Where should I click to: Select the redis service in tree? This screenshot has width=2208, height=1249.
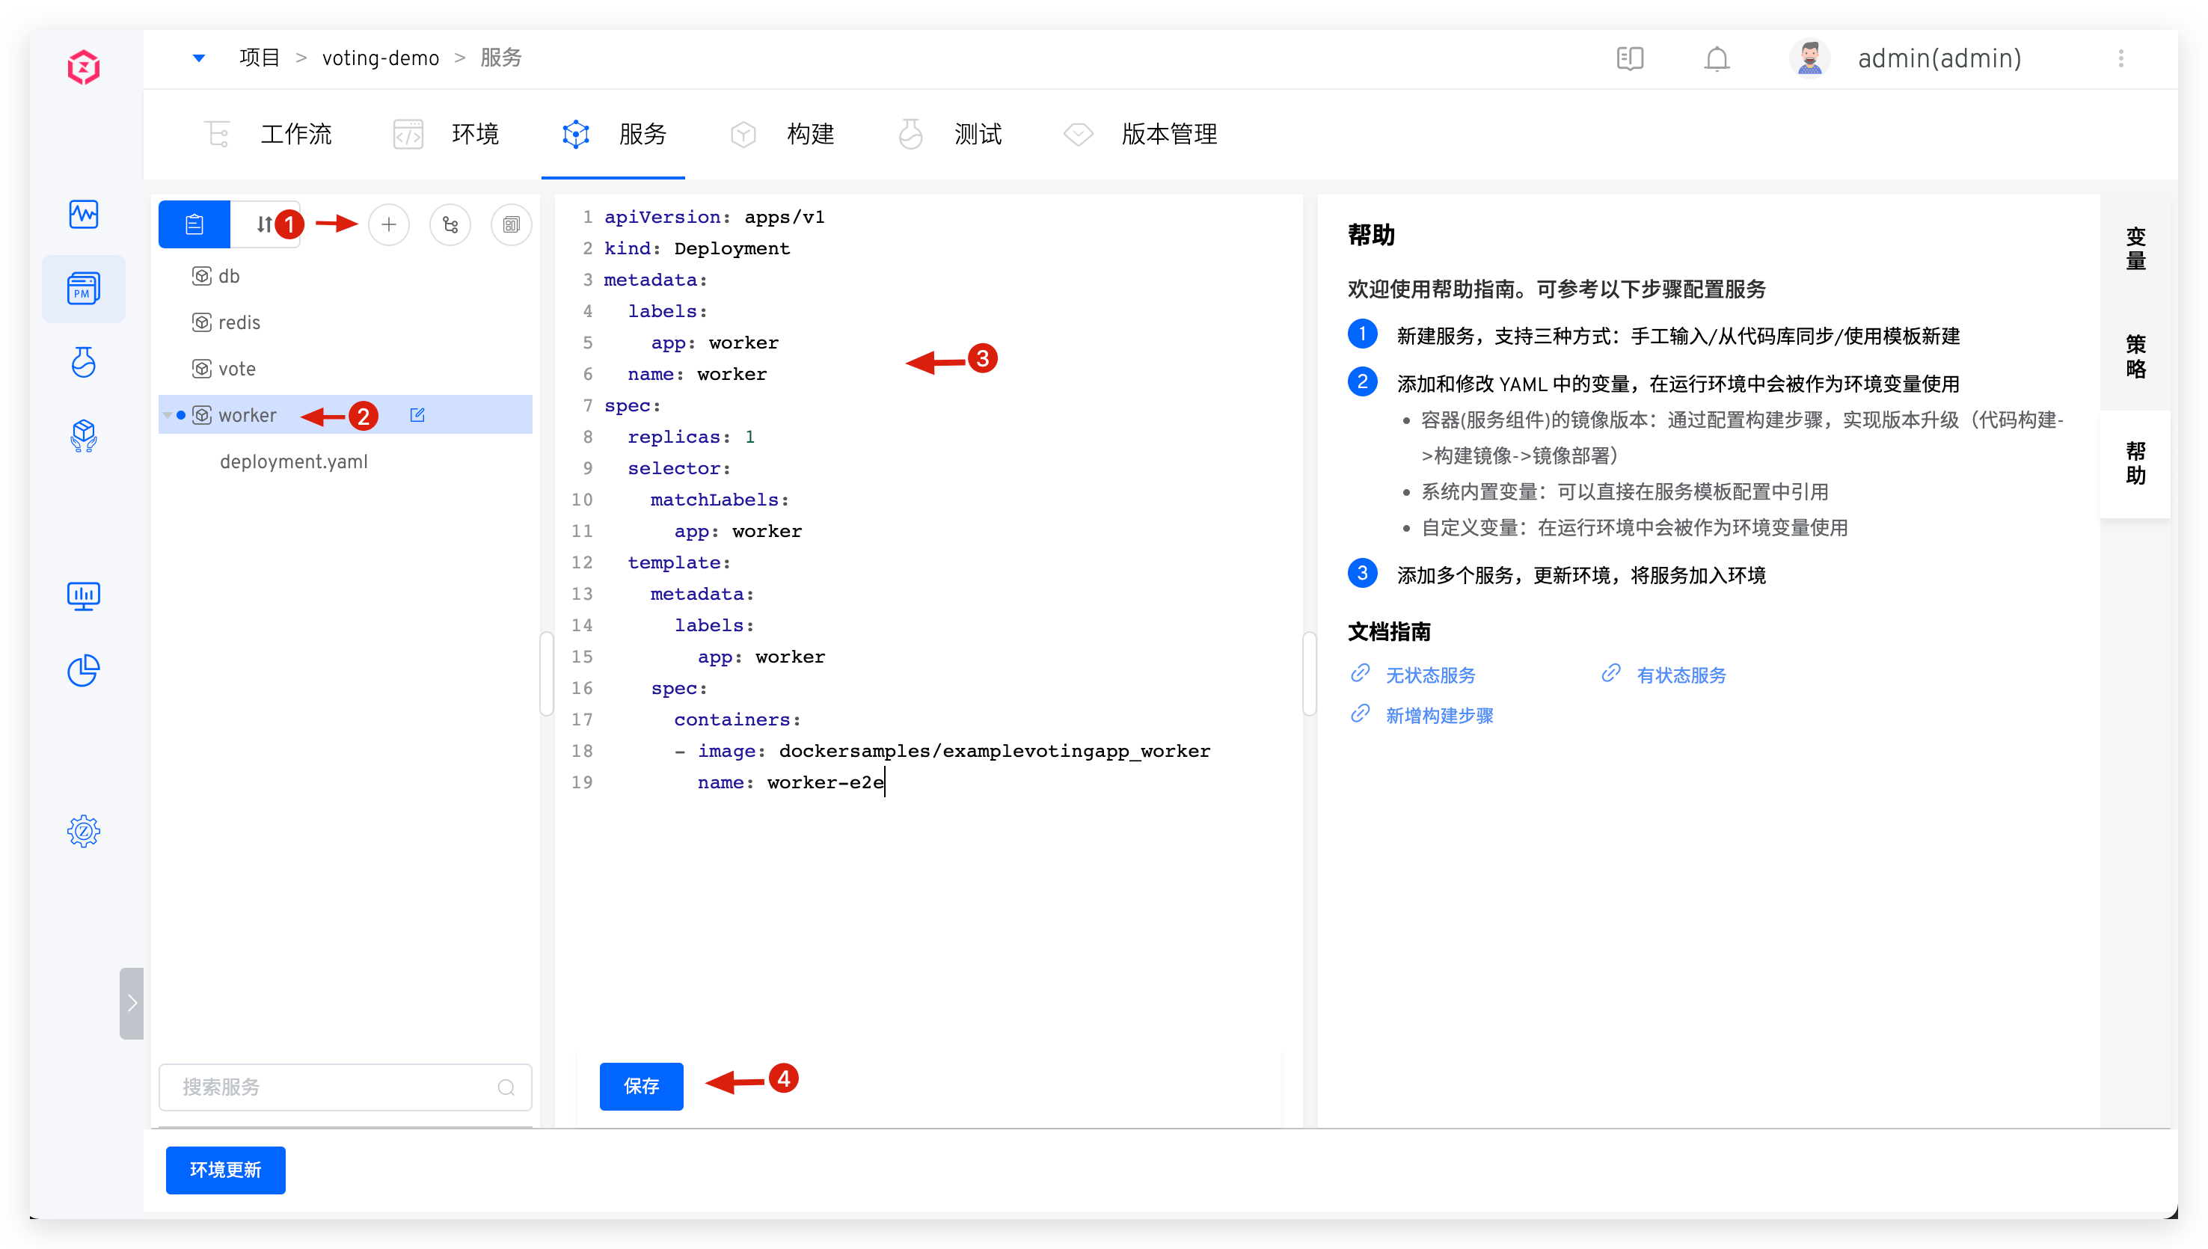(239, 322)
